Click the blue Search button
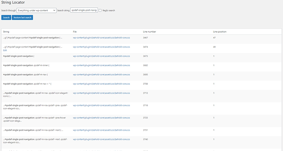 tap(6, 17)
